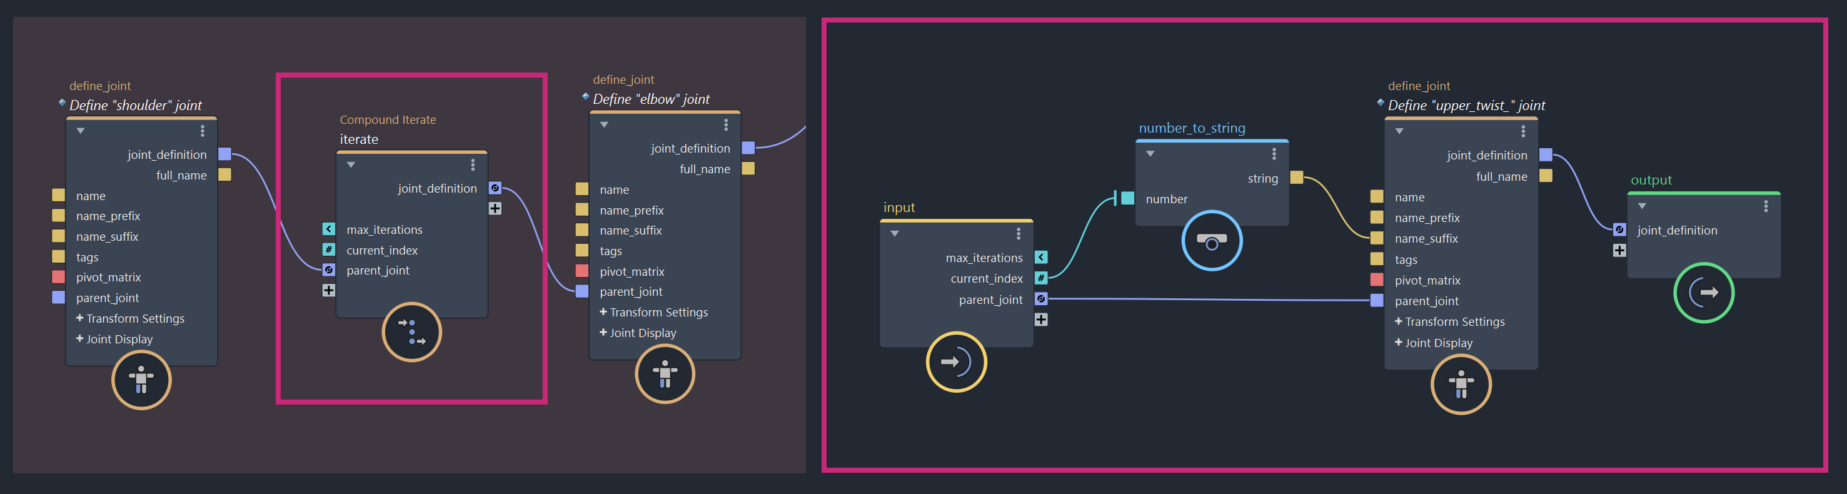Click the 'input' node title

(x=899, y=207)
